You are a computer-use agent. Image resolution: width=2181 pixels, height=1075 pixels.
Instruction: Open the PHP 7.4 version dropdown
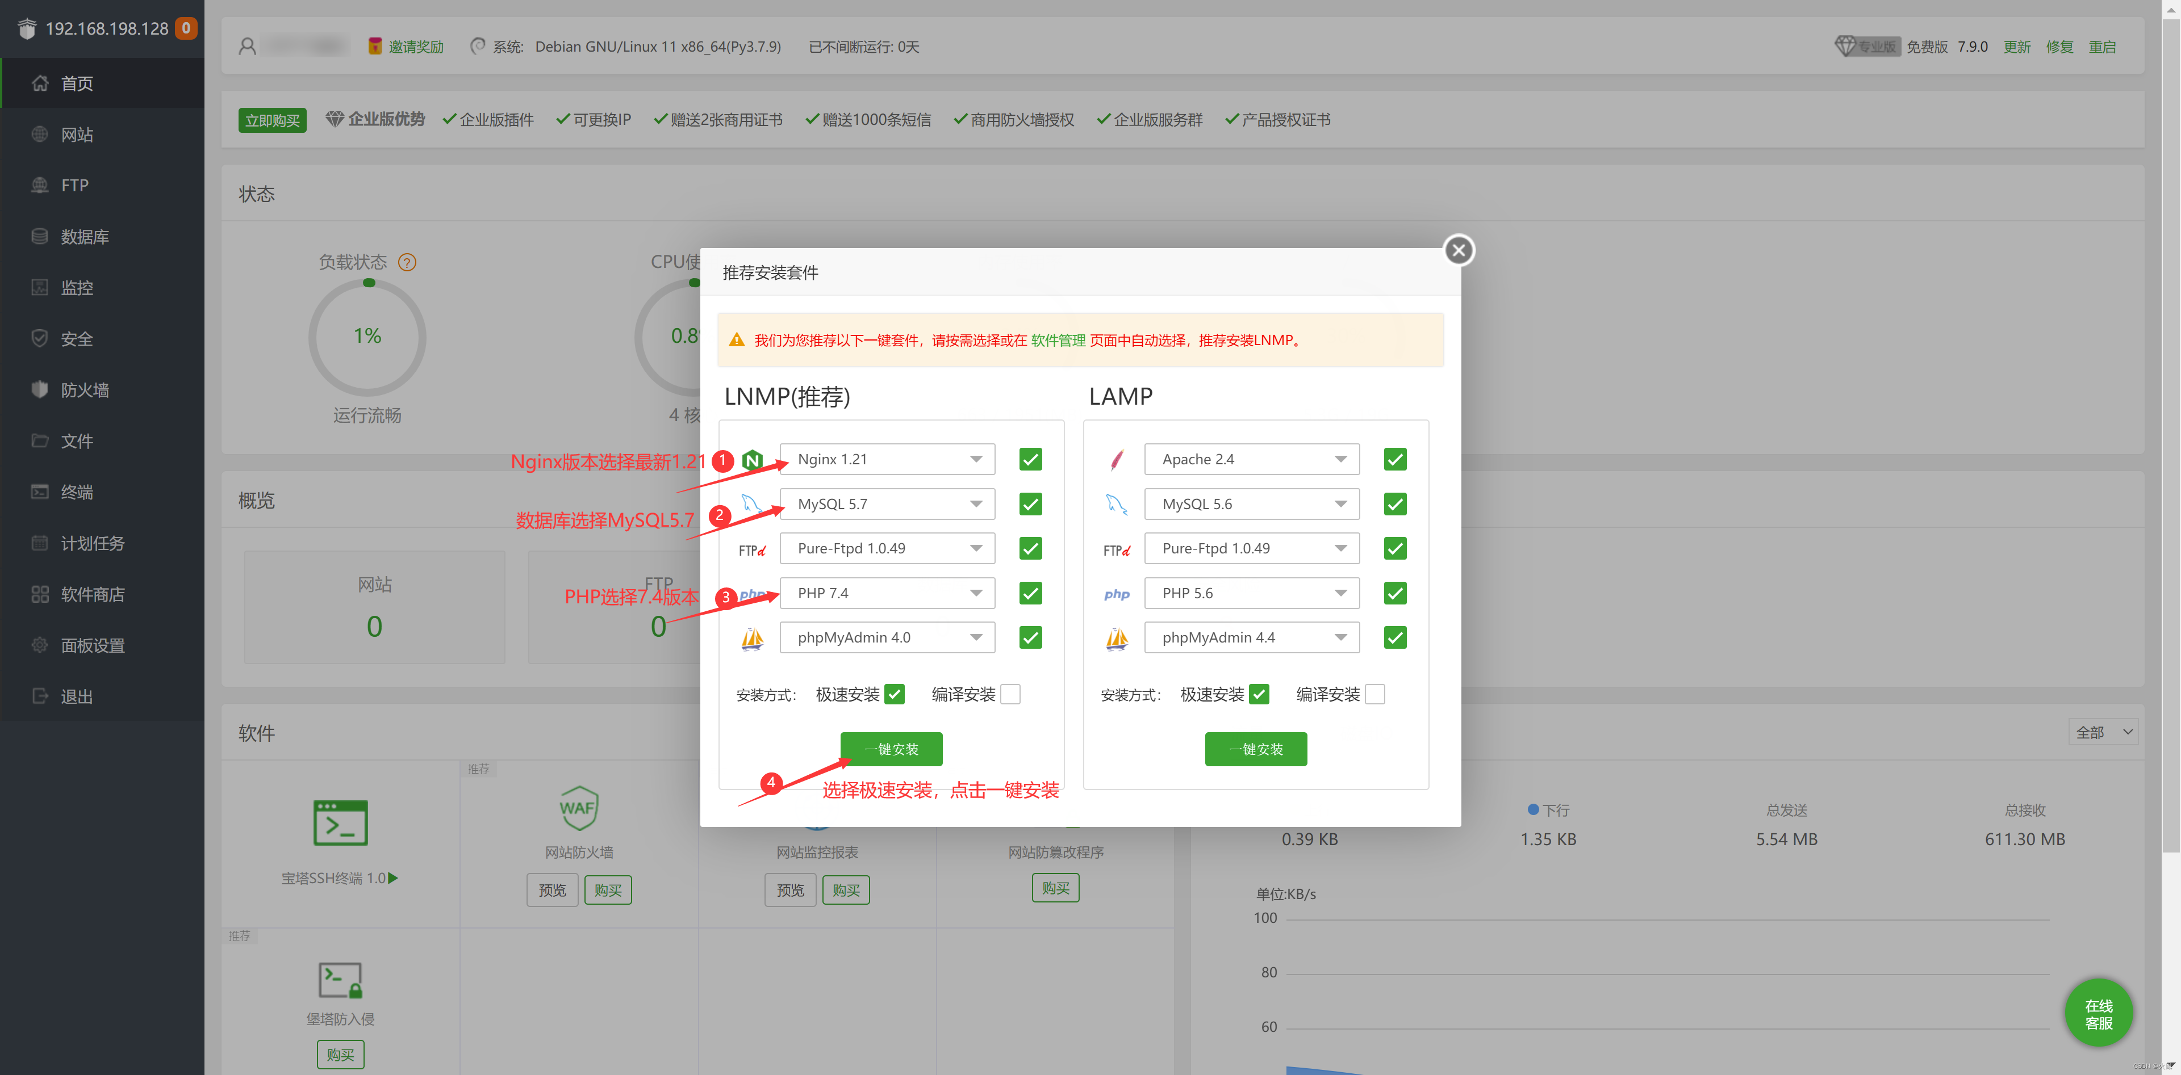tap(887, 594)
